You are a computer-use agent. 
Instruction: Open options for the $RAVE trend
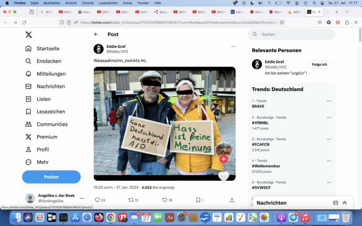click(329, 101)
